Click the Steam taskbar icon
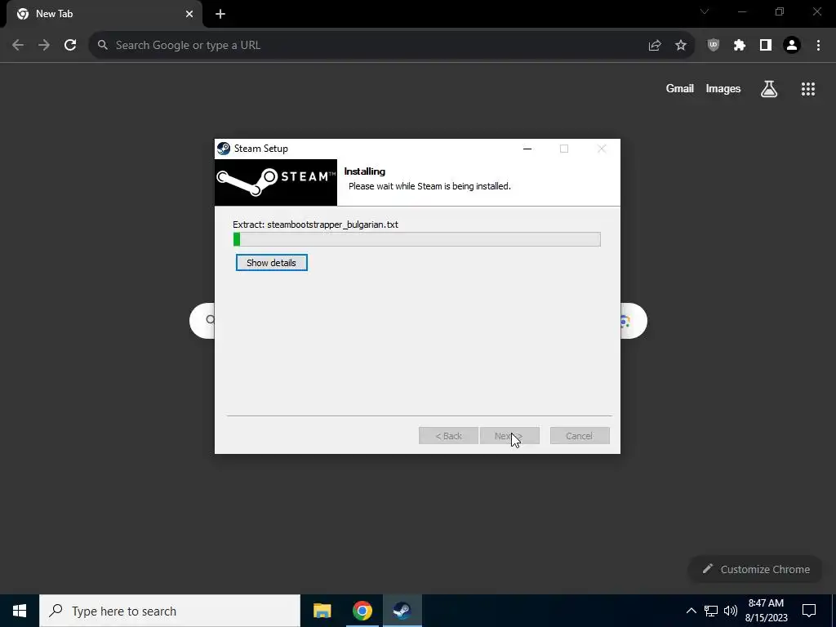This screenshot has width=836, height=627. pyautogui.click(x=402, y=611)
